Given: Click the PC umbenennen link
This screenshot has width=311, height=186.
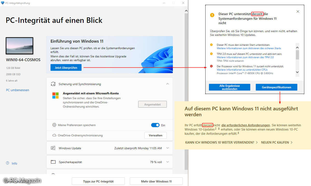Looking at the screenshot, I should tap(18, 90).
